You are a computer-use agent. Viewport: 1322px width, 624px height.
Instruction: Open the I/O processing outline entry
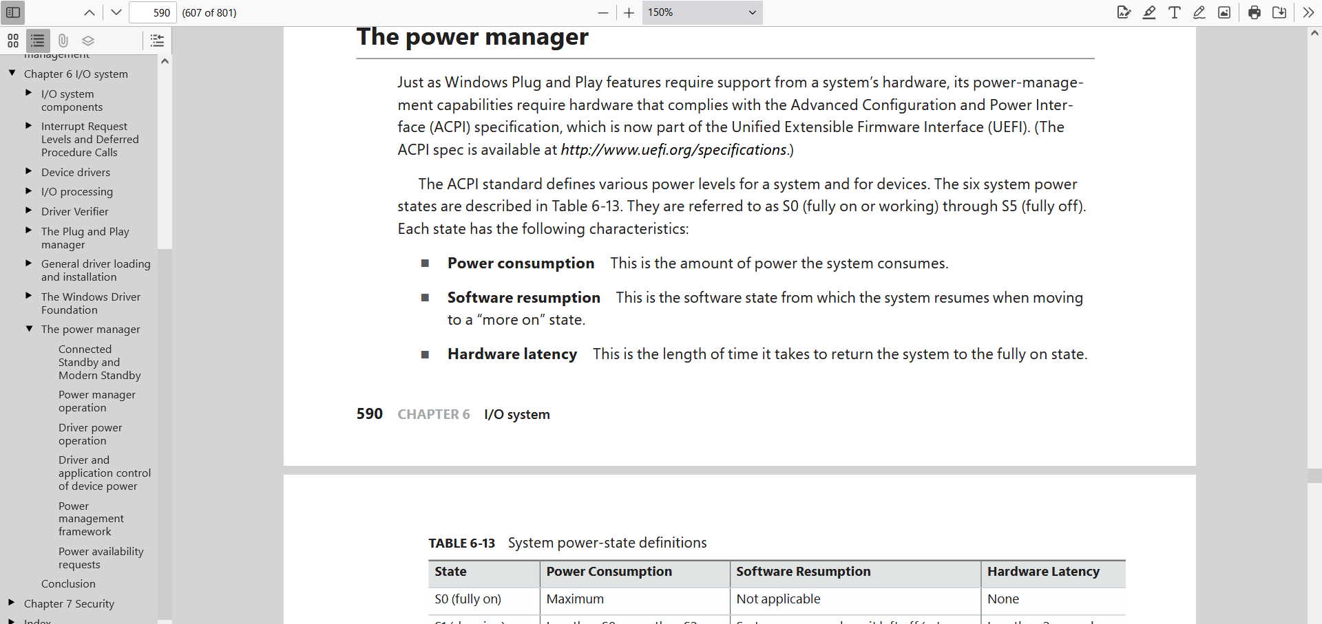tap(77, 192)
